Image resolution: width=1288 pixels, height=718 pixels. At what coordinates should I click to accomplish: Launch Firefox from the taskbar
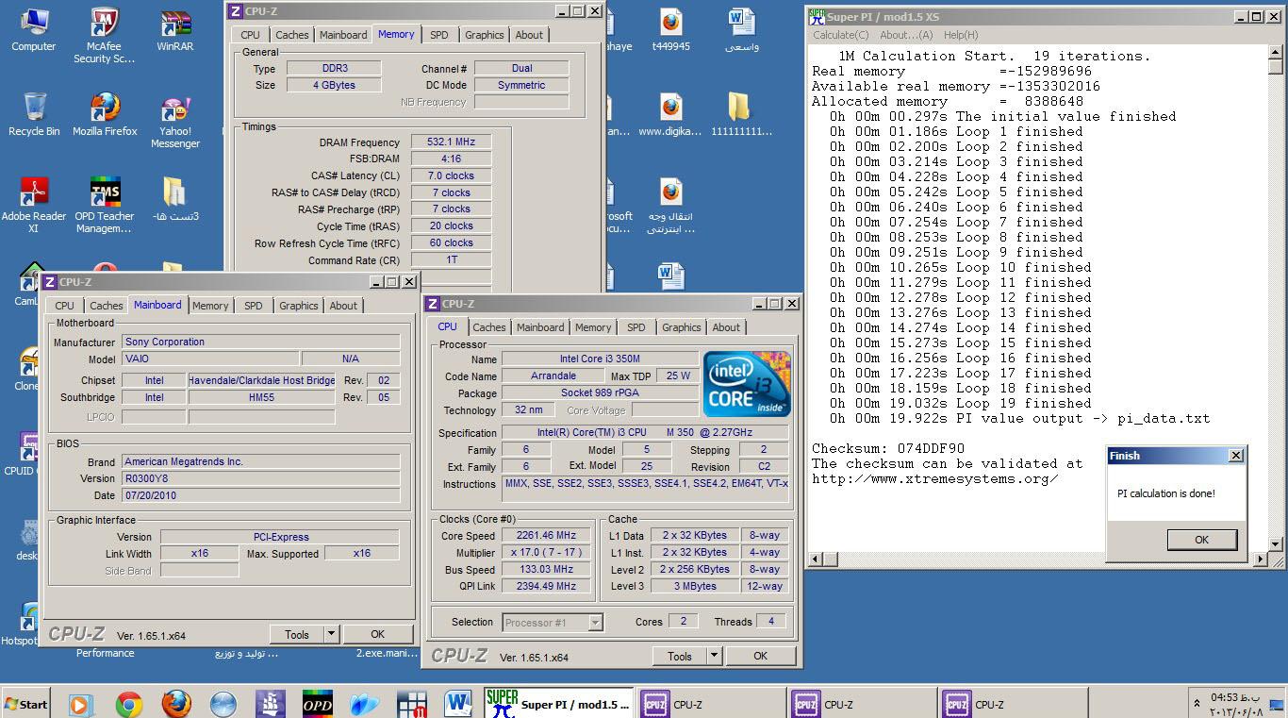click(x=176, y=704)
